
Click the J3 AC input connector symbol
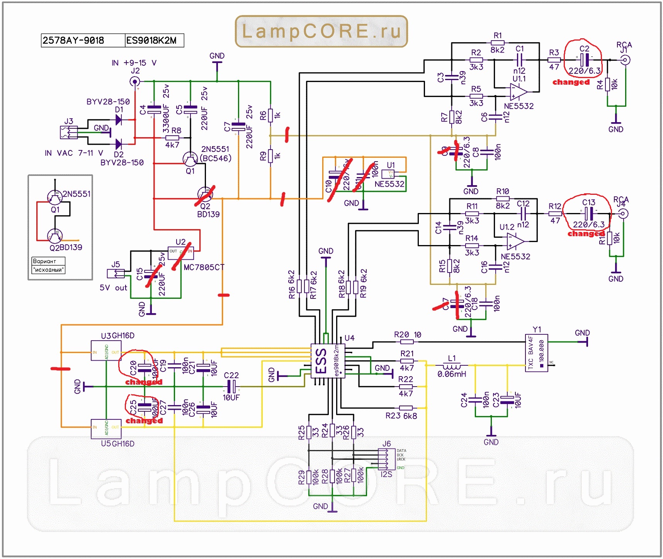69,132
